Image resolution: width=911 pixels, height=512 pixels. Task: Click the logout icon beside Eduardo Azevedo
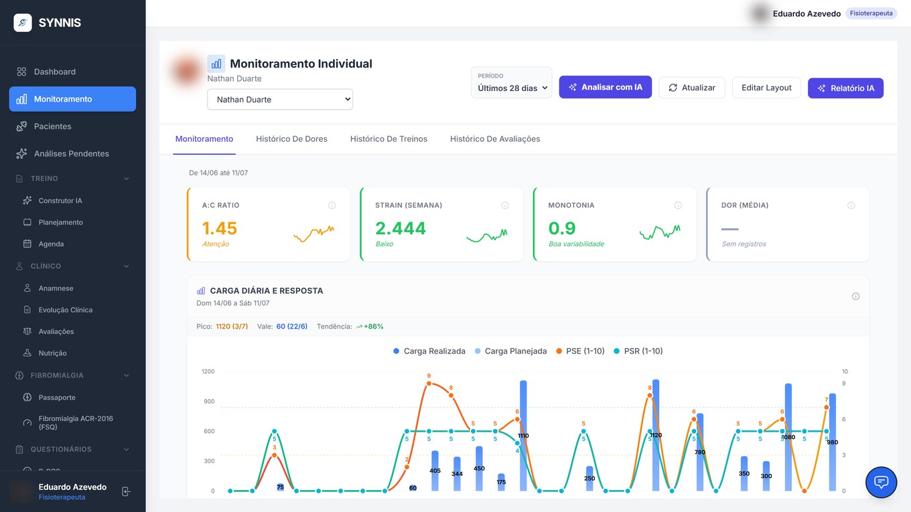(x=126, y=492)
